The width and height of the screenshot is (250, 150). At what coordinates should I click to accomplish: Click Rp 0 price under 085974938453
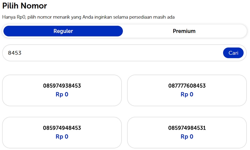pos(62,94)
